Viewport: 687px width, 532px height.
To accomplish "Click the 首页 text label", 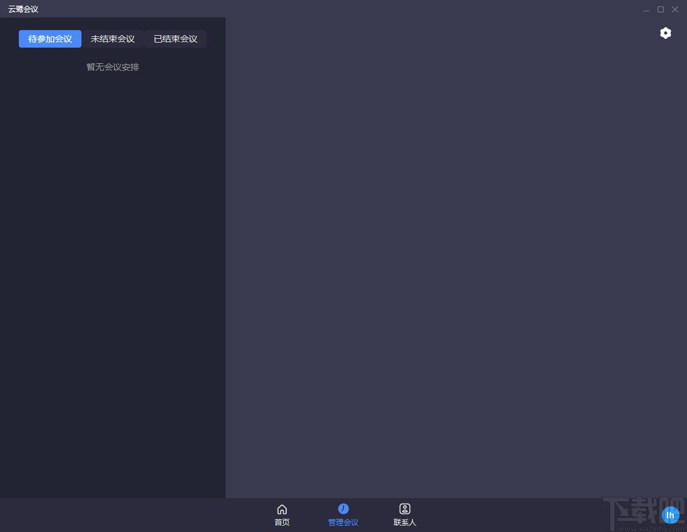I will coord(282,523).
